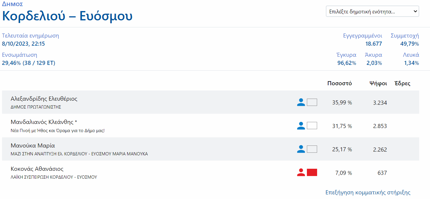Click the empty party box beside Μανούκα Μαρία

[312, 149]
